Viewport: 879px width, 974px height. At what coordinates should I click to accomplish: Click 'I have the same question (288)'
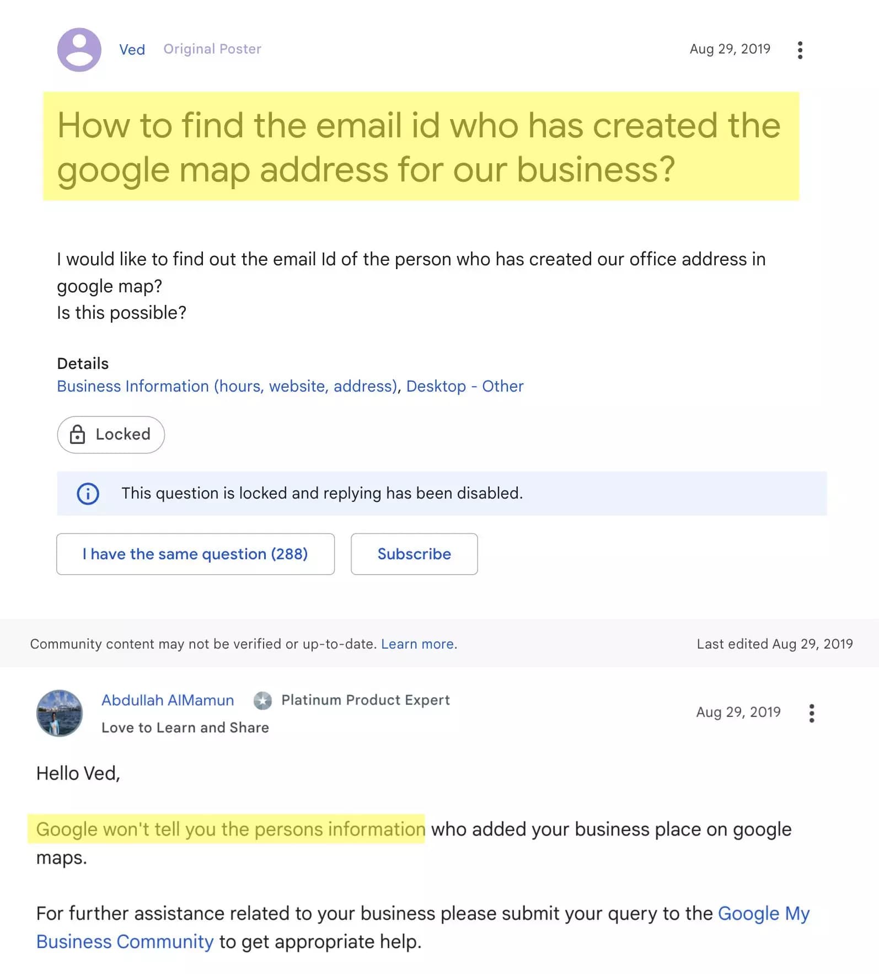(195, 554)
